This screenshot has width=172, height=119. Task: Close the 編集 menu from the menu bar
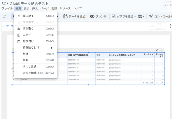point(18,8)
